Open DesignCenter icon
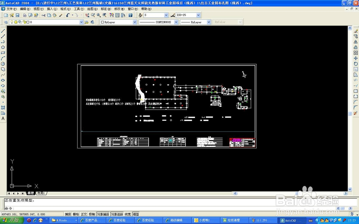The height and width of the screenshot is (224, 359). pyautogui.click(x=117, y=15)
